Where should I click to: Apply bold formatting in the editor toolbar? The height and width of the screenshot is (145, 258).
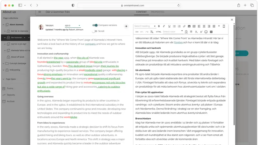pyautogui.click(x=159, y=26)
